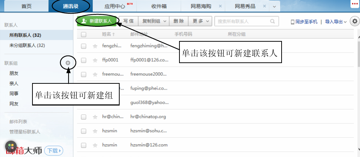The width and height of the screenshot is (360, 157).
Task: Click the 删除 button
Action: [x=179, y=21]
